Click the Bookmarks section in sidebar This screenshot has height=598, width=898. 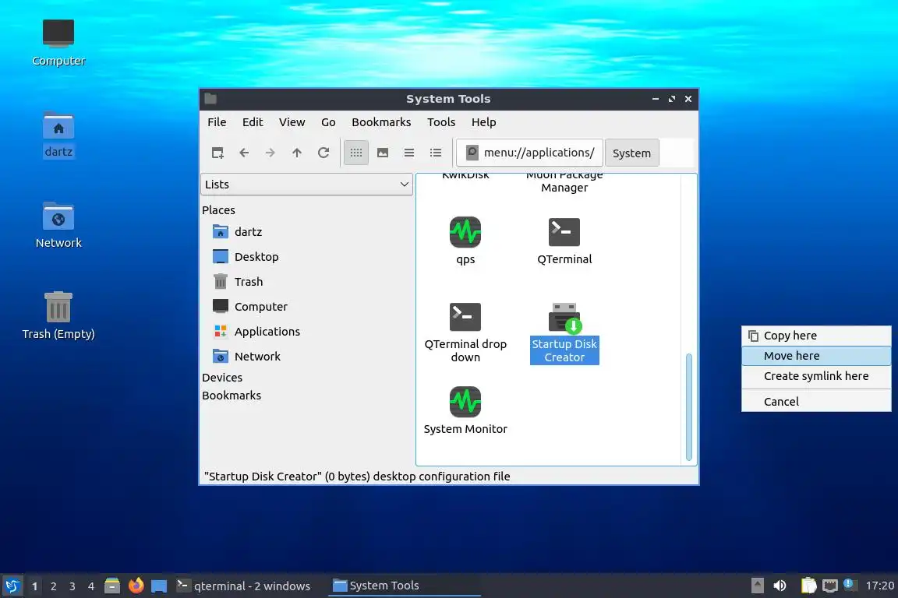pos(232,396)
